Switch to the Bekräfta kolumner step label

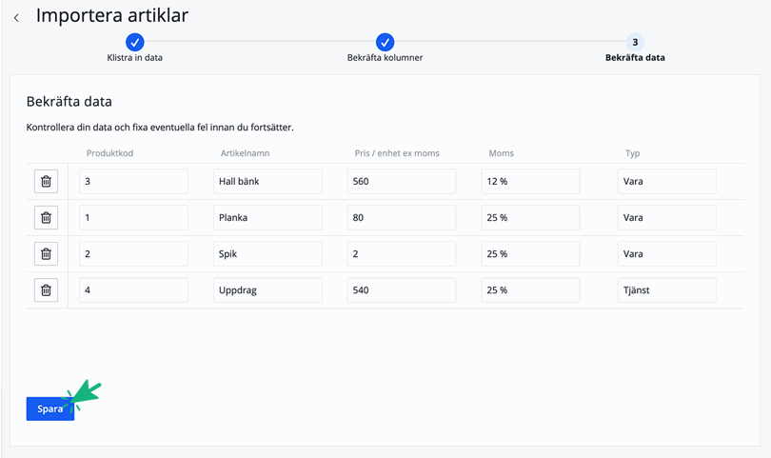(385, 58)
